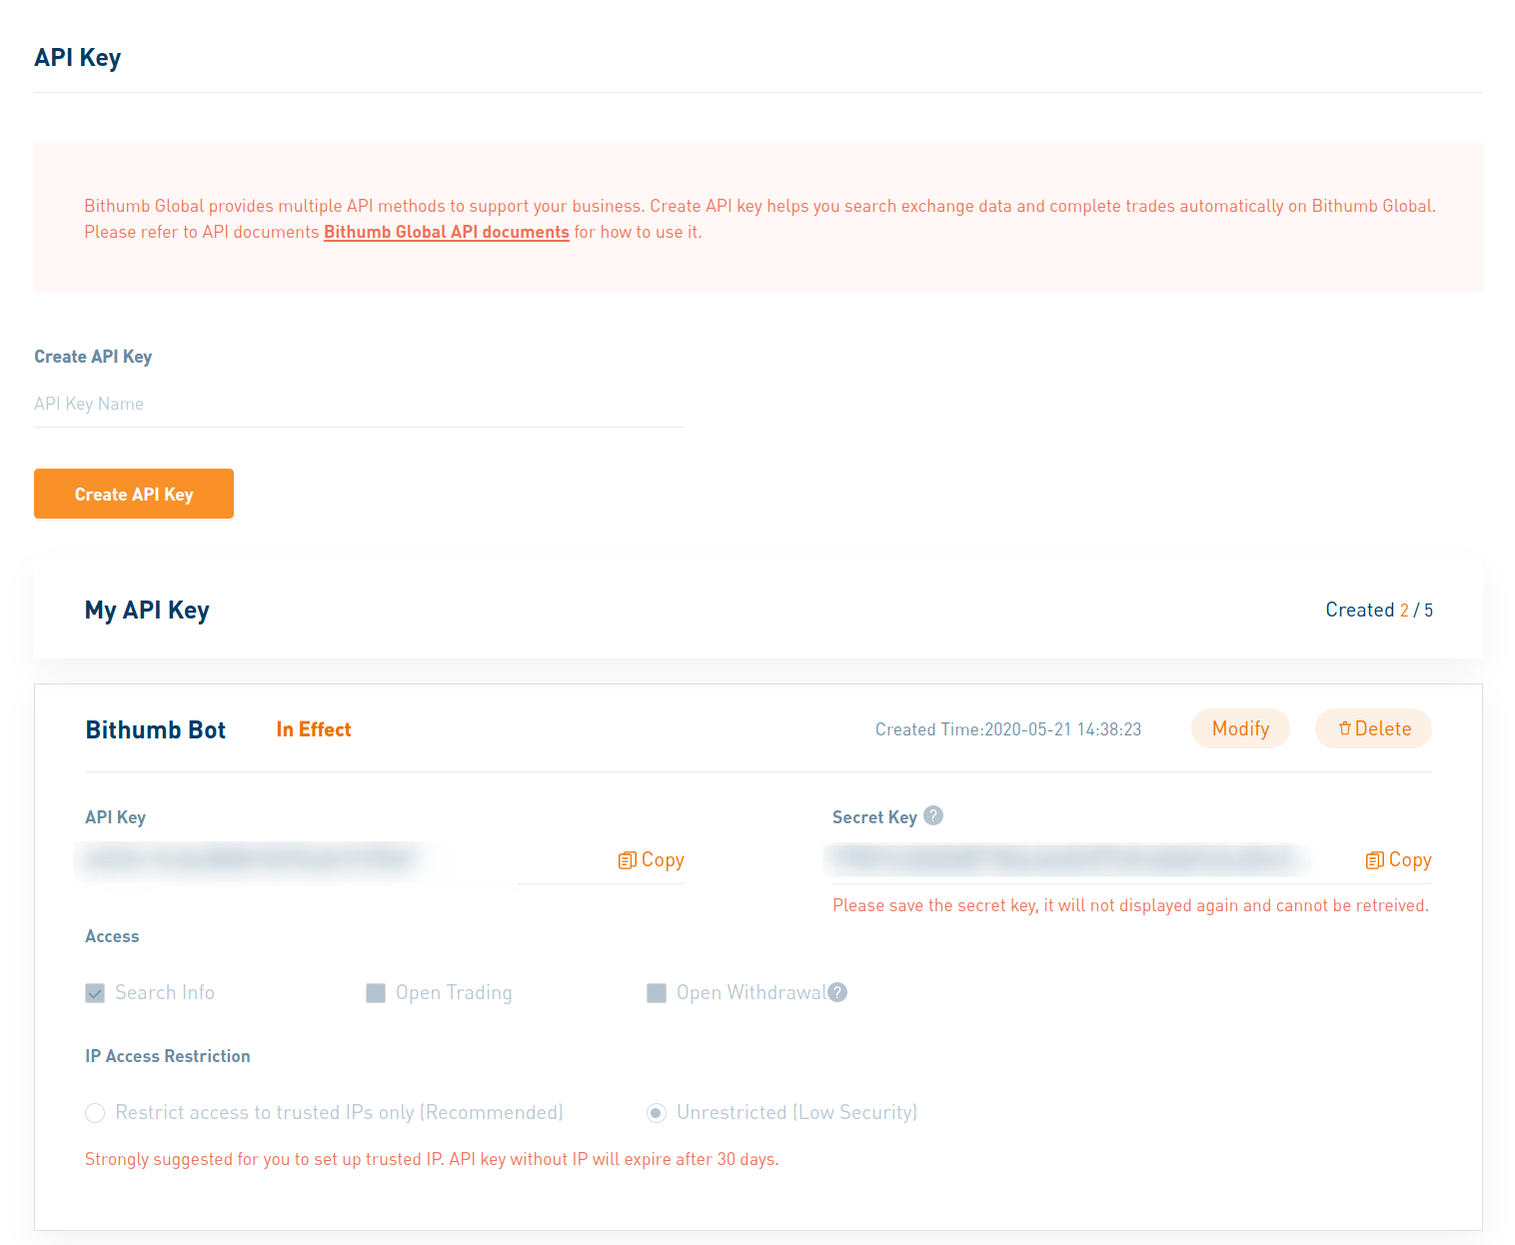1515x1245 pixels.
Task: Open the Bithumb Global API documents link
Action: click(x=446, y=232)
